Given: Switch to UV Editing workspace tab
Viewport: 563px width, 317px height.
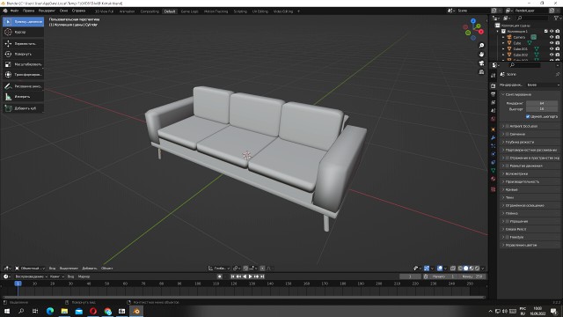Looking at the screenshot, I should [x=260, y=11].
